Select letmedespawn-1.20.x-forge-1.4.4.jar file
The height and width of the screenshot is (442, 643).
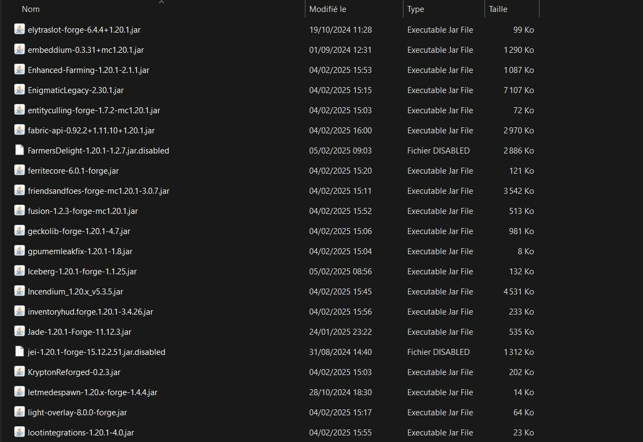[x=92, y=392]
